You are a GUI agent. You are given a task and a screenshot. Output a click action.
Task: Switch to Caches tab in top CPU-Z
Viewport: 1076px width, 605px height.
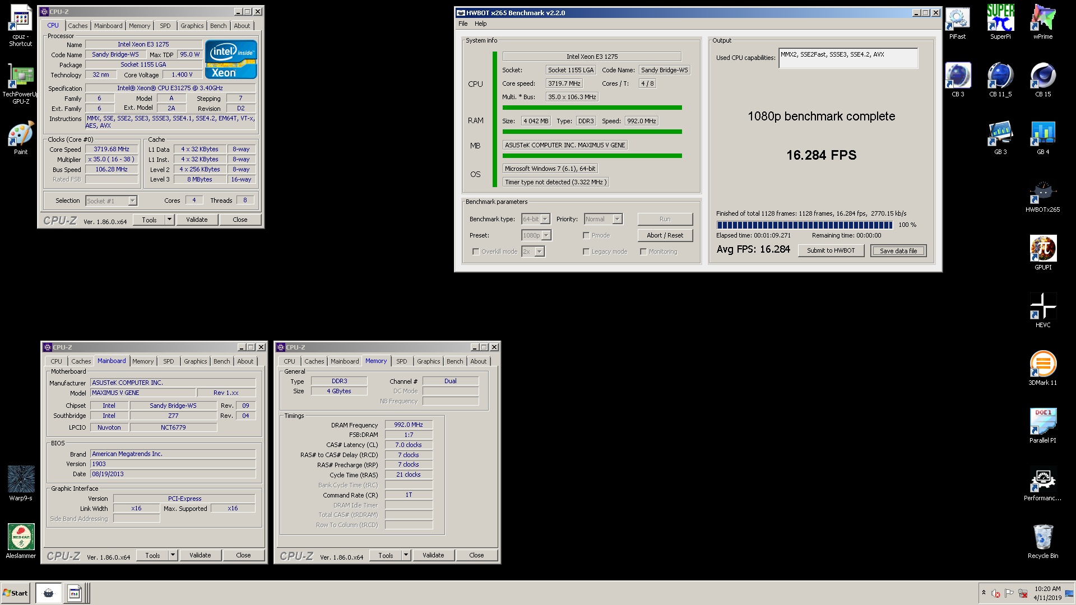[78, 26]
